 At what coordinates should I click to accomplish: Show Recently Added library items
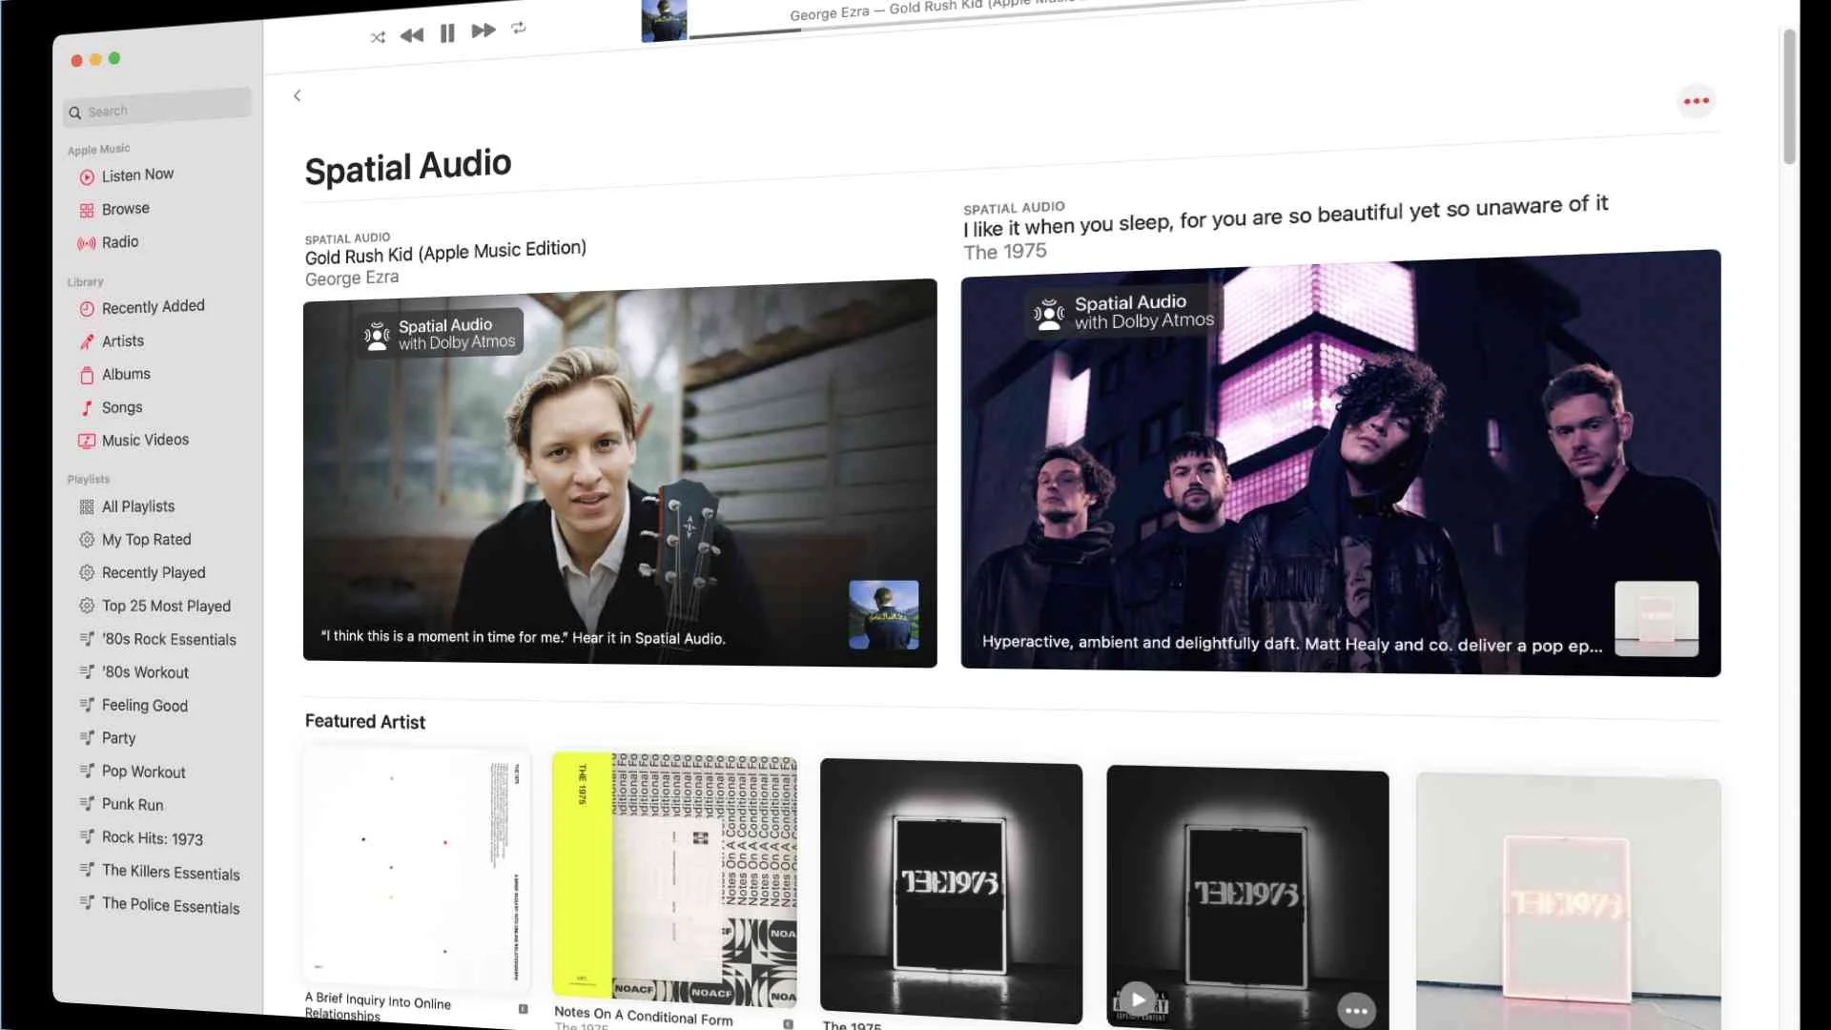(x=153, y=307)
